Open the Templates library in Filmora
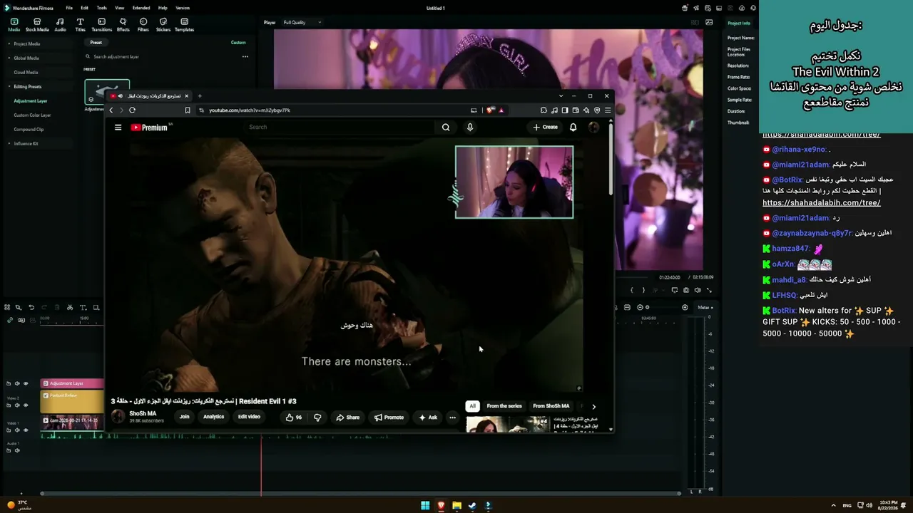Image resolution: width=913 pixels, height=513 pixels. [x=184, y=25]
